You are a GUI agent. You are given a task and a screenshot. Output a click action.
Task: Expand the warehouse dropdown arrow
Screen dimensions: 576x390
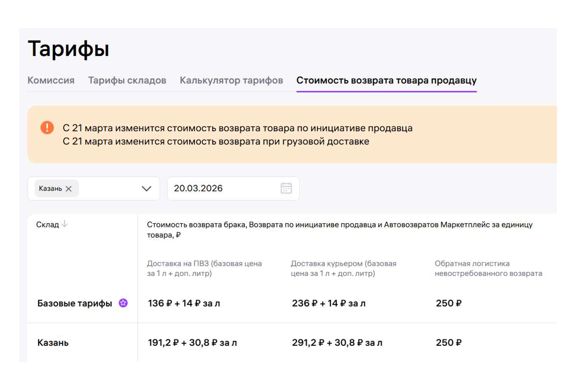(147, 189)
